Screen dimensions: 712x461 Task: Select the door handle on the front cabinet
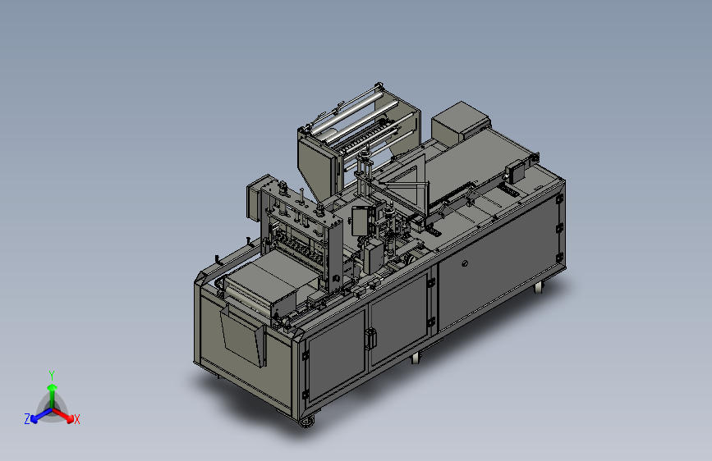(370, 339)
